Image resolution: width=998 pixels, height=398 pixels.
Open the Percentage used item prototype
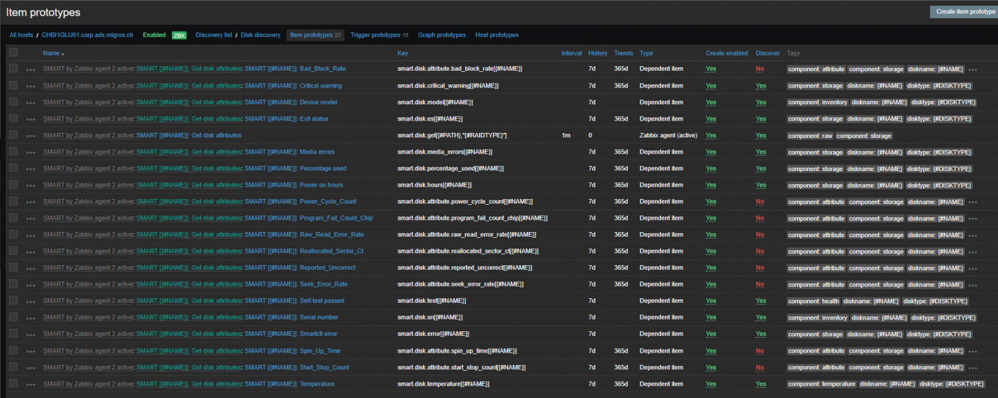click(323, 169)
